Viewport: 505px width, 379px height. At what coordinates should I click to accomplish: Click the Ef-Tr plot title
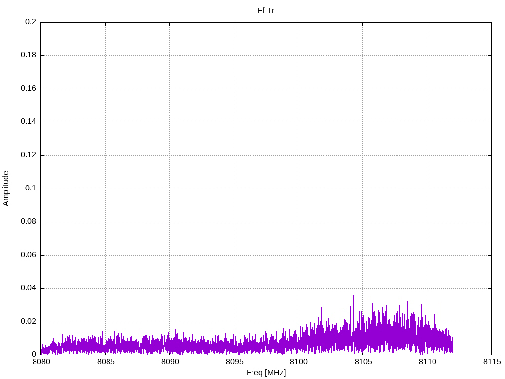pos(266,10)
